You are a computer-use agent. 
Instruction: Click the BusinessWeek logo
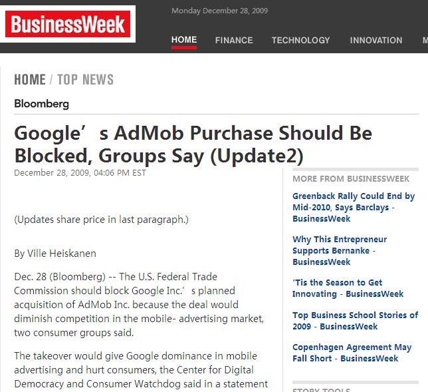coord(68,24)
